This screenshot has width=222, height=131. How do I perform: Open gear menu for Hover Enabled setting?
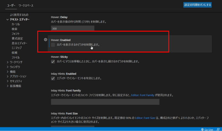click(x=45, y=40)
